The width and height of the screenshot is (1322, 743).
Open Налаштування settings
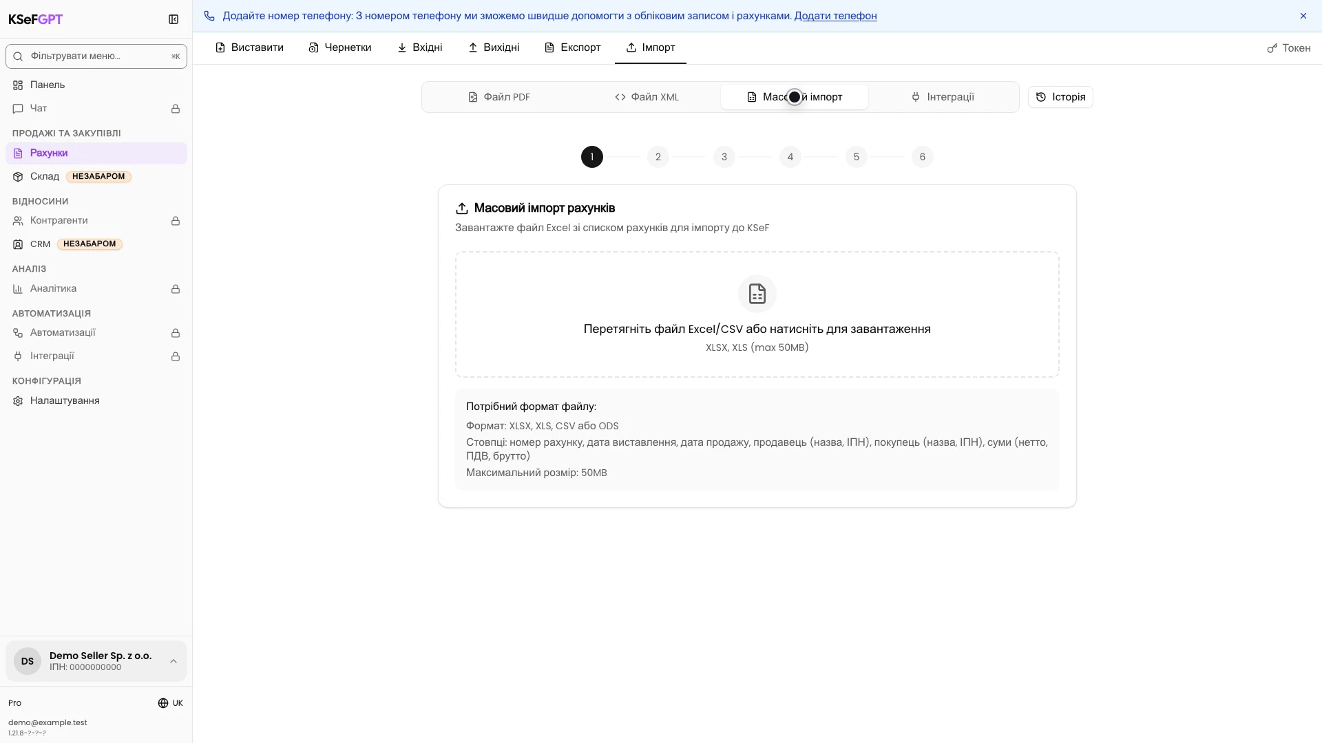pos(96,400)
